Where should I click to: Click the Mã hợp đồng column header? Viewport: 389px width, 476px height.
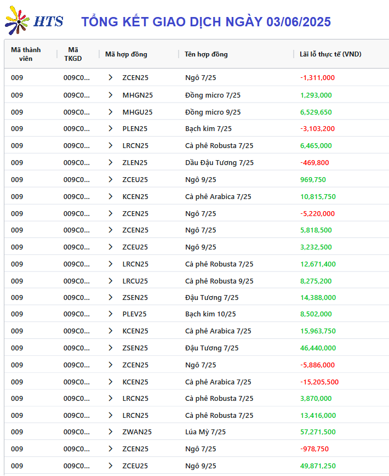(x=126, y=54)
